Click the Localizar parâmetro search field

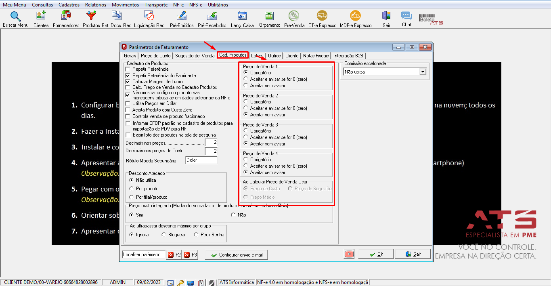[x=143, y=254]
